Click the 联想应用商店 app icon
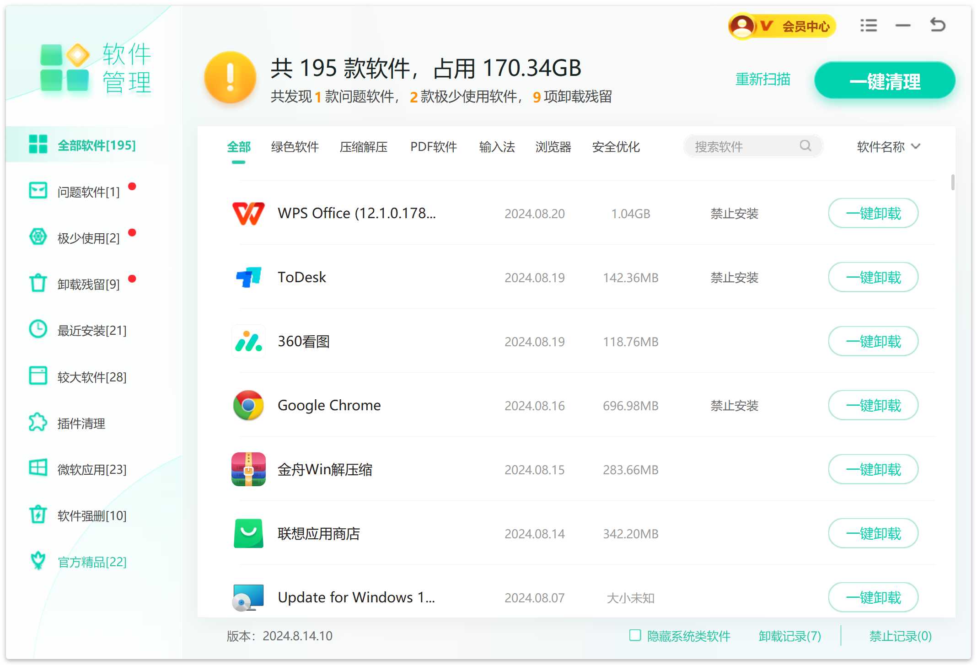This screenshot has width=977, height=665. pyautogui.click(x=248, y=533)
